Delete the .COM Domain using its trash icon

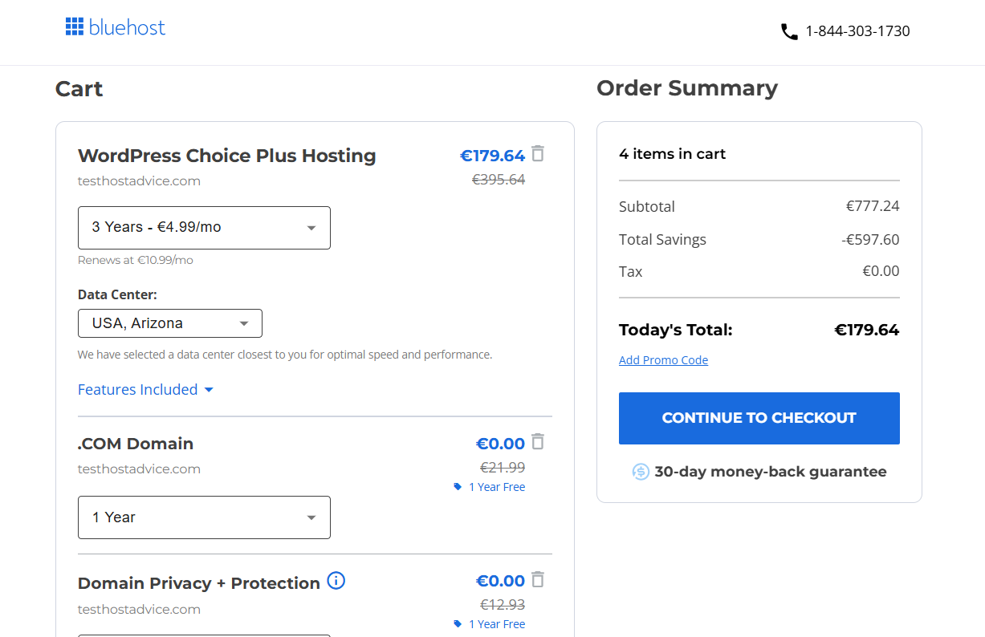538,441
